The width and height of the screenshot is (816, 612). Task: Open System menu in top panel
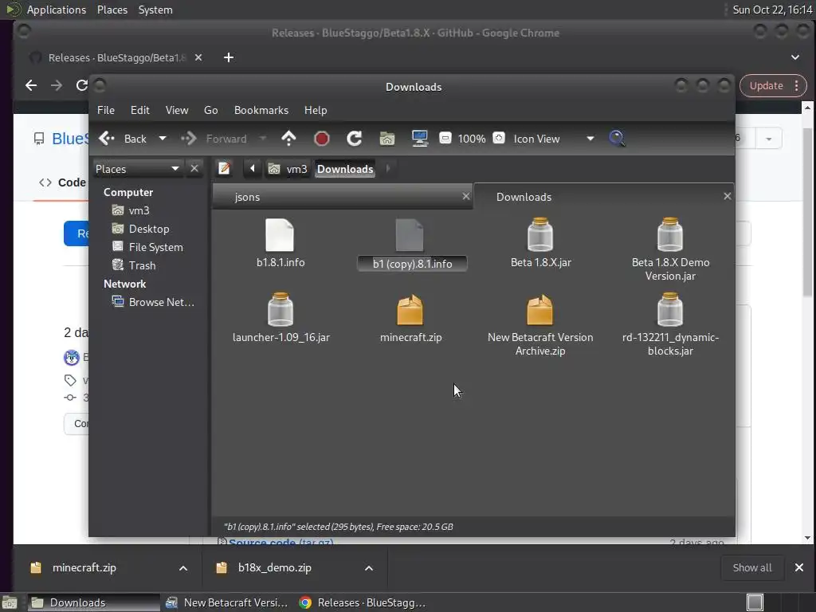point(155,10)
